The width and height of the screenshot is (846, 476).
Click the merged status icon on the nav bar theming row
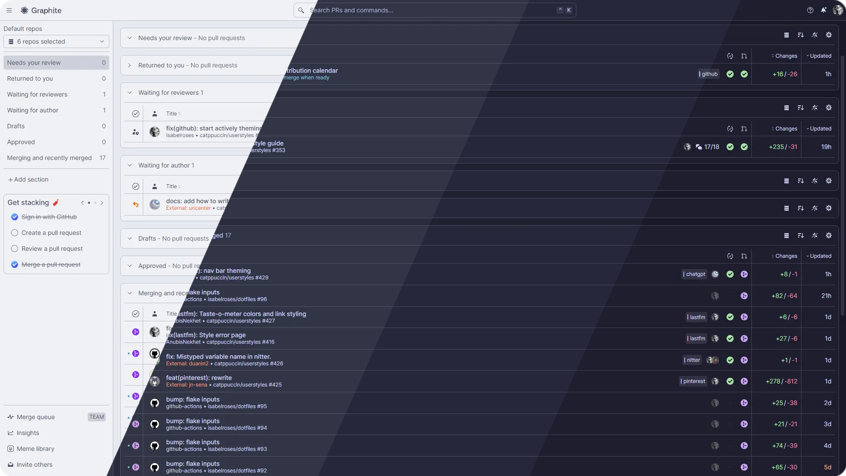click(x=744, y=274)
